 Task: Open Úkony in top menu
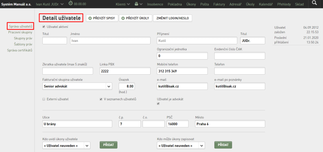pos(191,4)
